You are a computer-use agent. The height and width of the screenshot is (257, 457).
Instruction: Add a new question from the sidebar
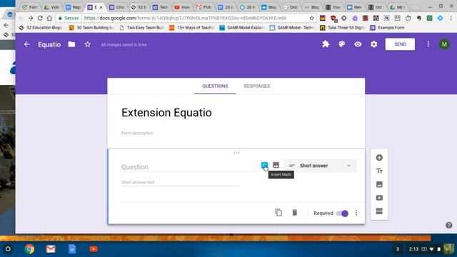(x=379, y=158)
